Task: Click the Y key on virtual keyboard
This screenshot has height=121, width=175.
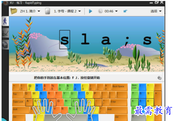Action: click(x=66, y=95)
